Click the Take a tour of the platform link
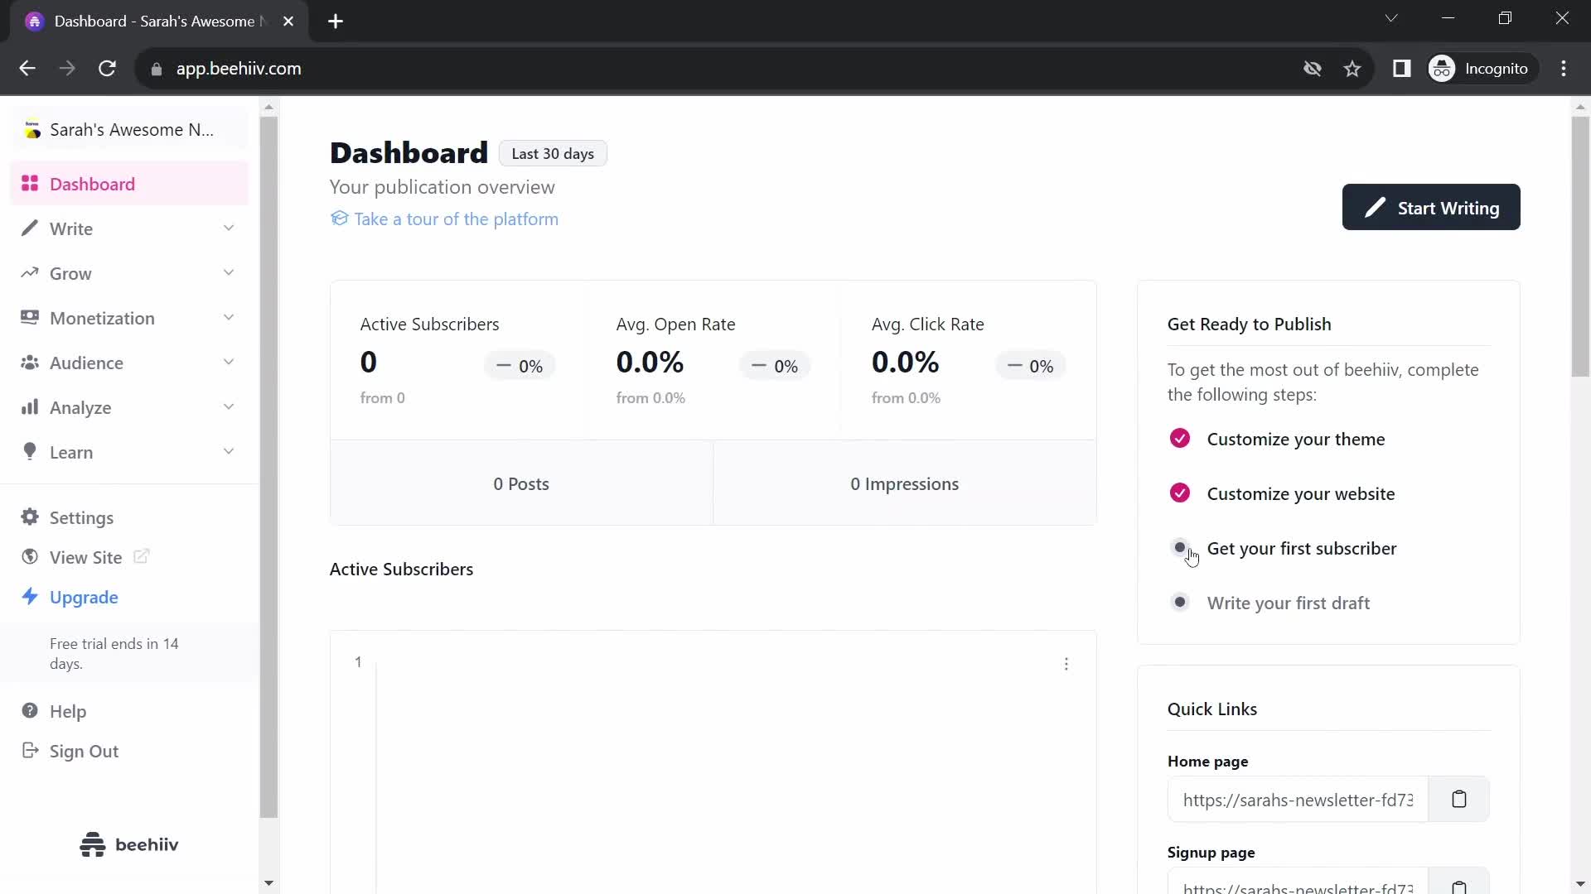Image resolution: width=1591 pixels, height=894 pixels. [456, 219]
